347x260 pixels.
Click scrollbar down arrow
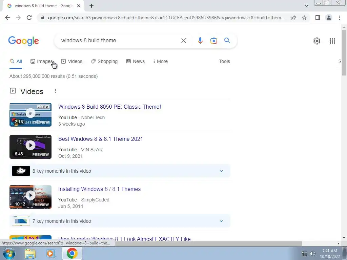(344, 238)
